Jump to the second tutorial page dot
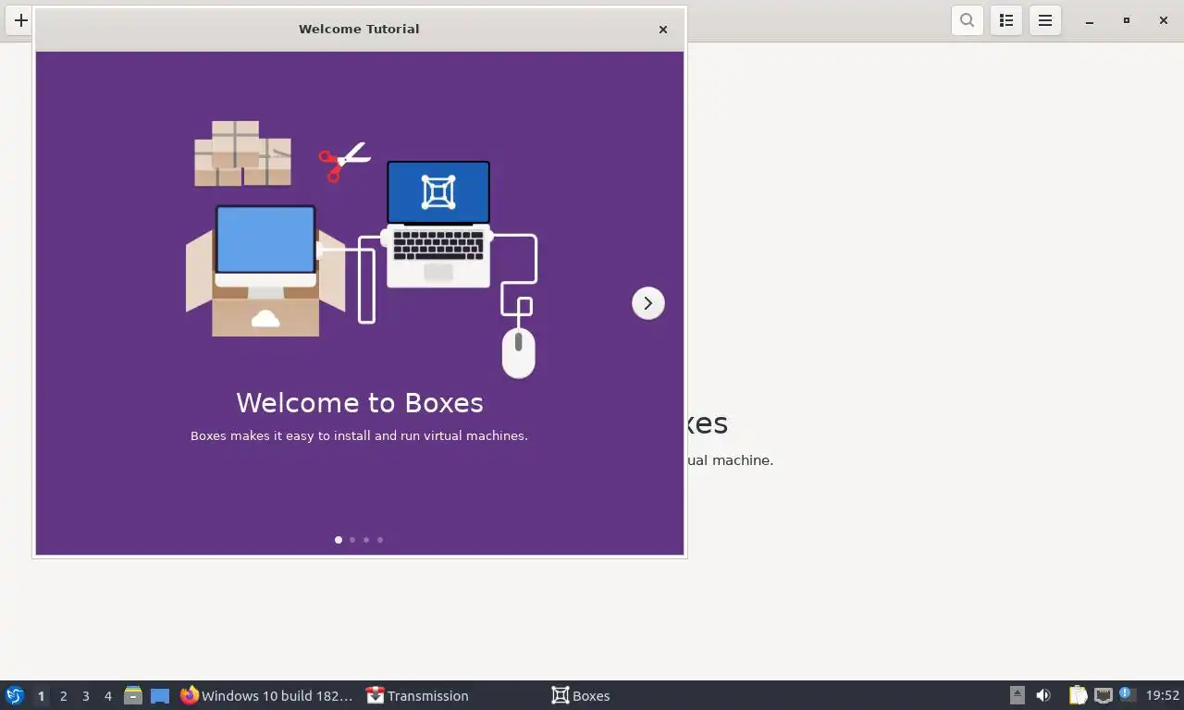 point(352,540)
